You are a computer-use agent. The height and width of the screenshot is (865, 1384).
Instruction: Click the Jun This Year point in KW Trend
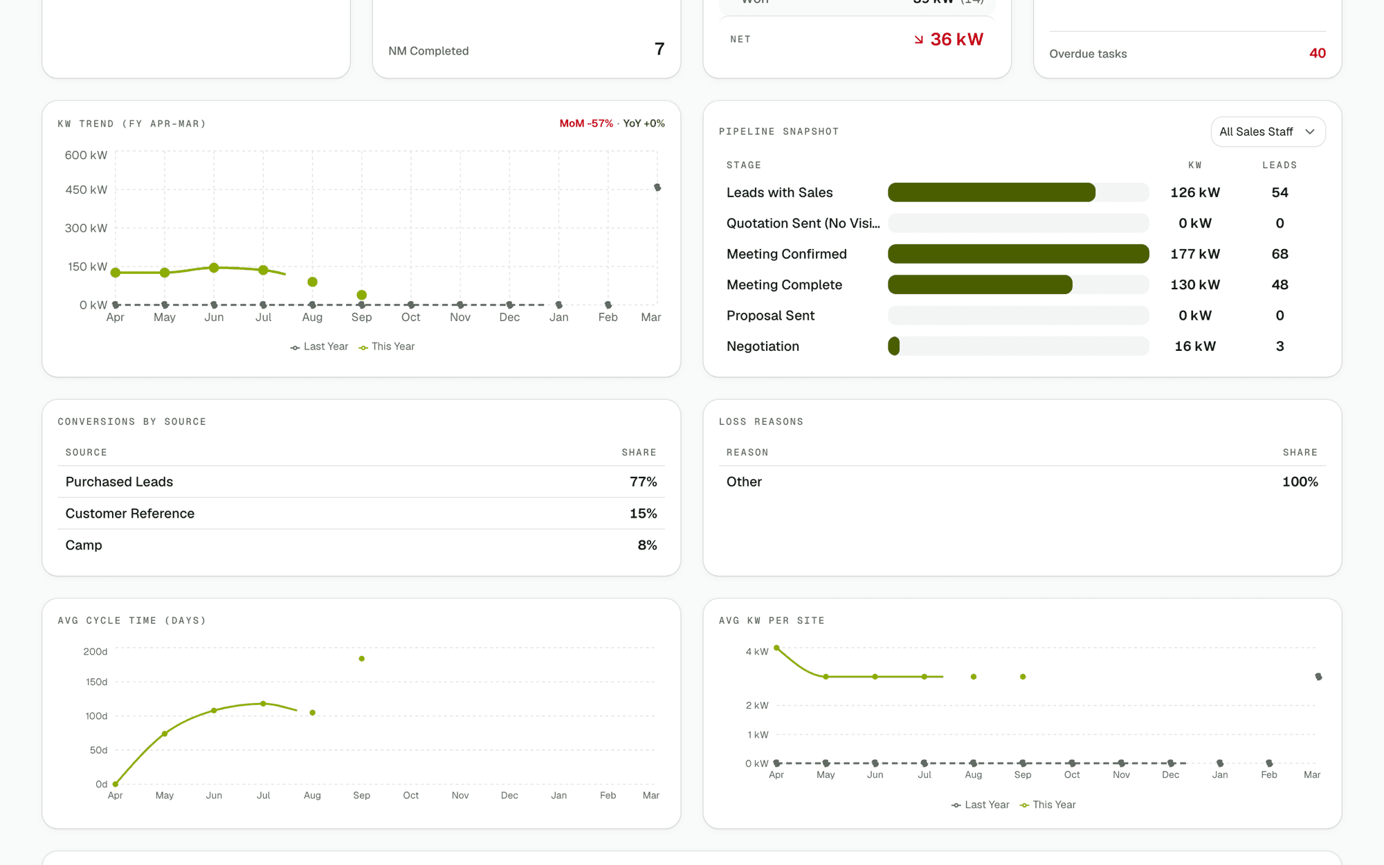pyautogui.click(x=214, y=268)
